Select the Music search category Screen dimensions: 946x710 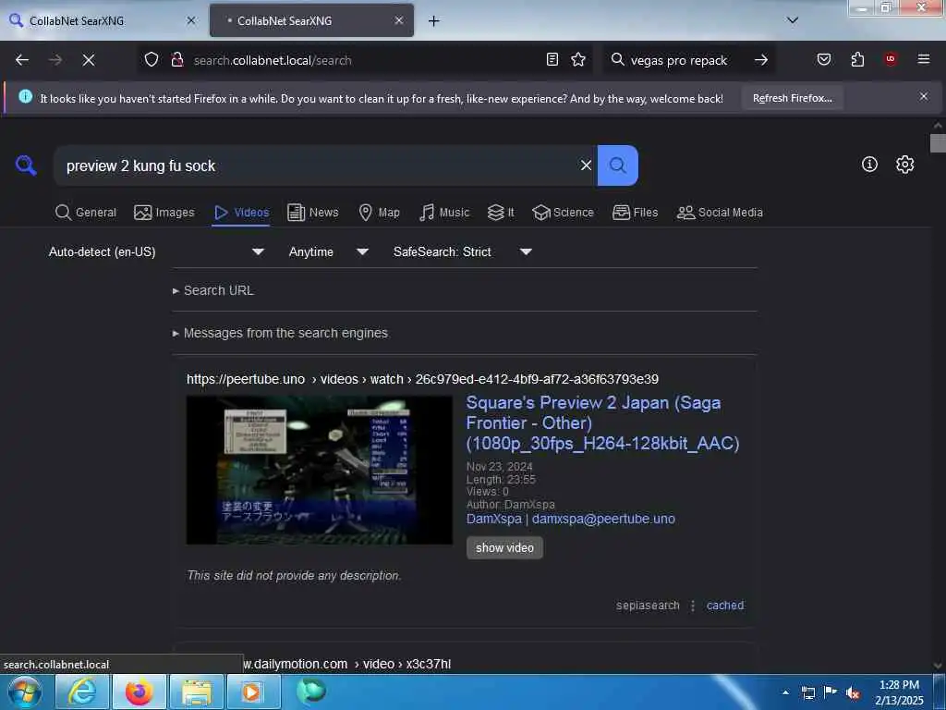click(444, 213)
